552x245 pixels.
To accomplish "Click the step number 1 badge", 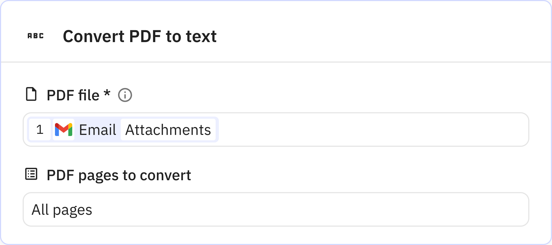I will click(x=40, y=130).
